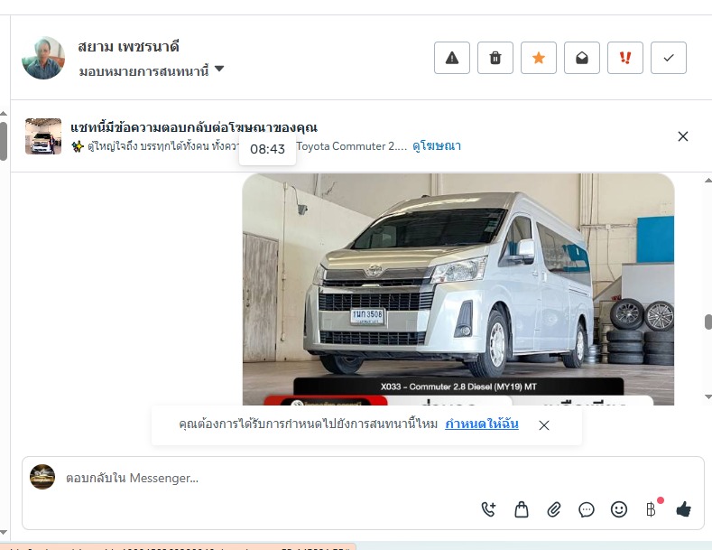
Task: Close the ad reply banner
Action: 683,136
